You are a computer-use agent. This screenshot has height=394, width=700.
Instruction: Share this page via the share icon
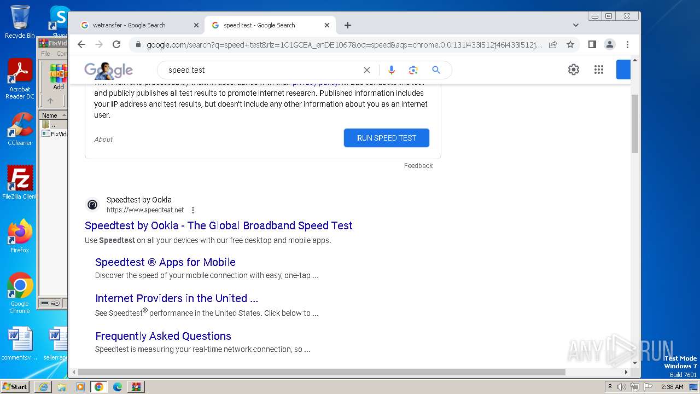[553, 44]
